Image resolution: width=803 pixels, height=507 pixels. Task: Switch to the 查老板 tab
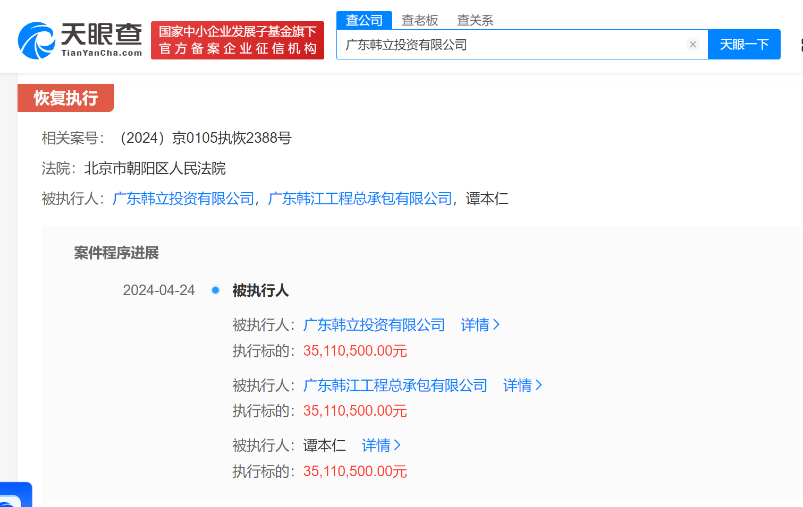(419, 20)
